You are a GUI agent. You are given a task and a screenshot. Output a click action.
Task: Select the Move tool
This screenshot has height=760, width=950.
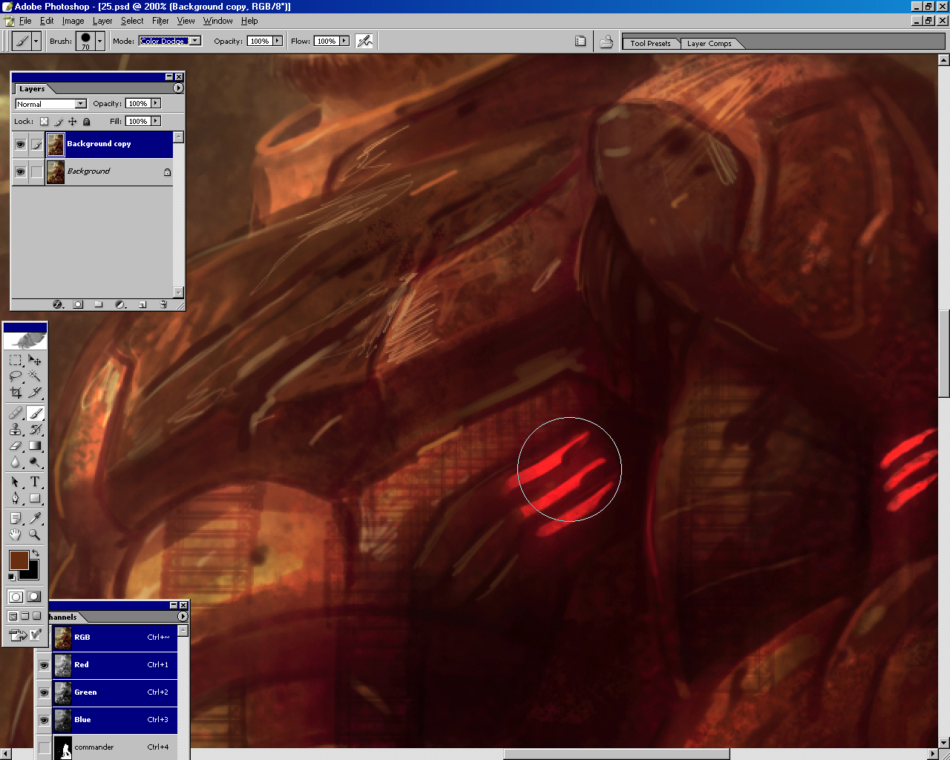click(35, 360)
